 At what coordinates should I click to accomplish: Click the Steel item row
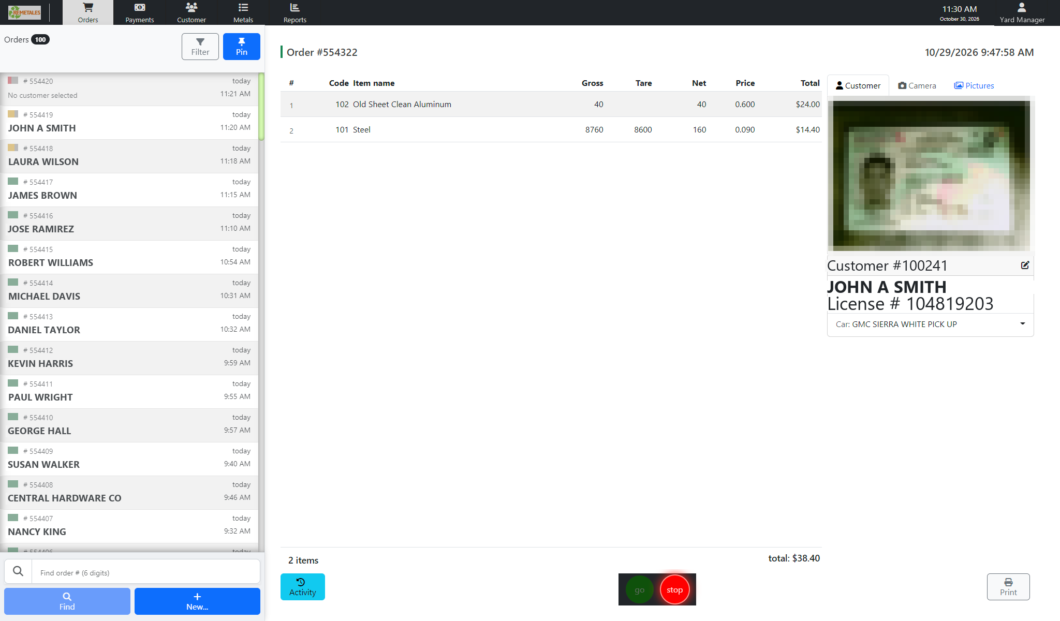551,130
